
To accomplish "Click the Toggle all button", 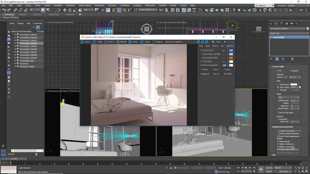I will click(x=204, y=74).
